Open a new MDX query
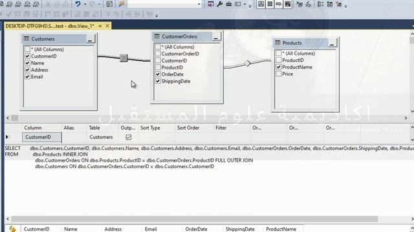The image size is (414, 232). [9, 4]
